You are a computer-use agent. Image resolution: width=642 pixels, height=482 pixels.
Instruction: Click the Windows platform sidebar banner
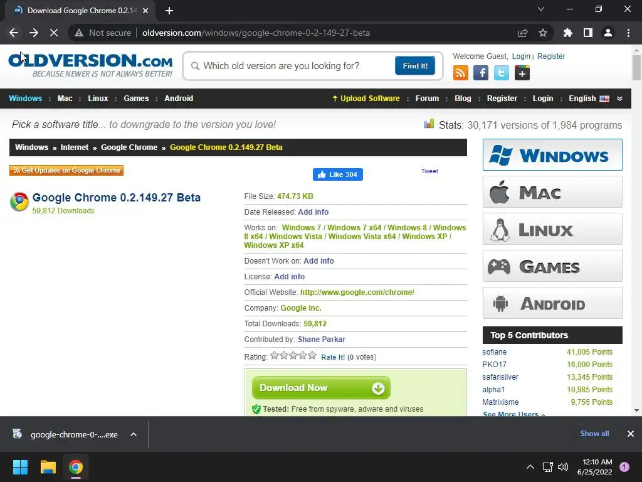click(552, 155)
